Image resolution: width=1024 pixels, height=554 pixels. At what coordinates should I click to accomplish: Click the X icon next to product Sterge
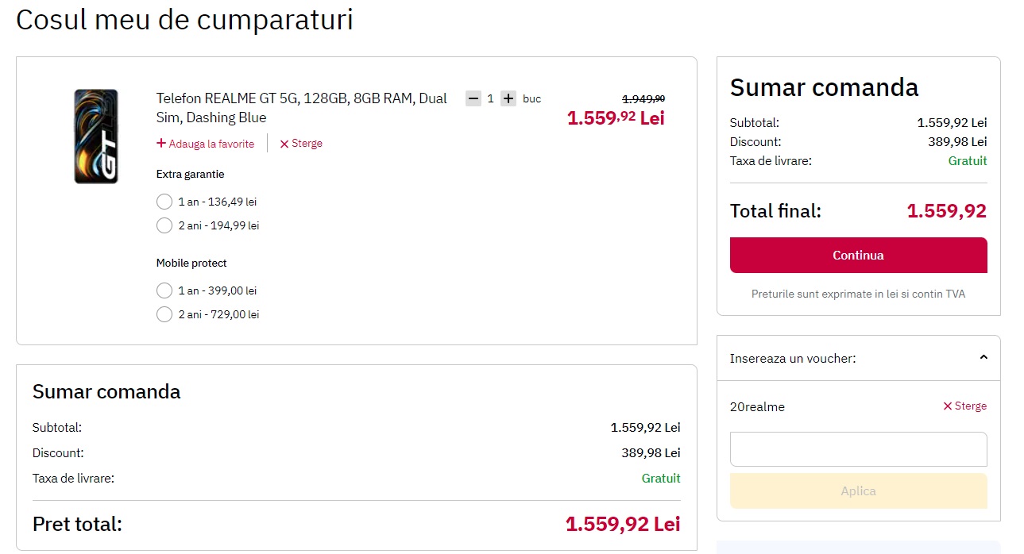(284, 144)
